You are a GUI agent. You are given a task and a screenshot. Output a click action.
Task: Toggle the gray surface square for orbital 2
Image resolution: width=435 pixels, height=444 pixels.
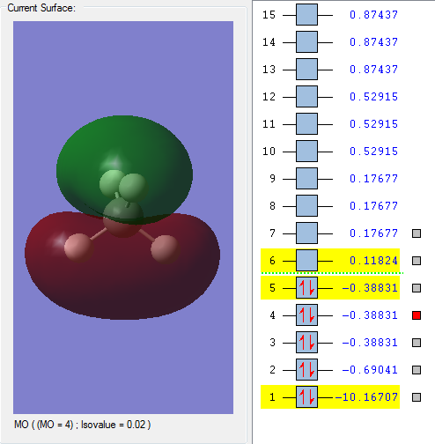click(x=417, y=370)
